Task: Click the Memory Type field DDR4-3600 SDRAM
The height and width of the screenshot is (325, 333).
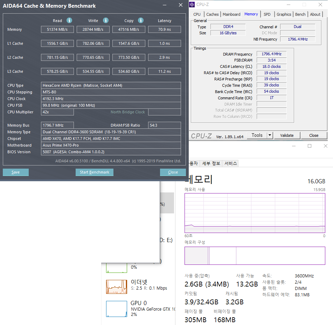Action: [x=111, y=132]
